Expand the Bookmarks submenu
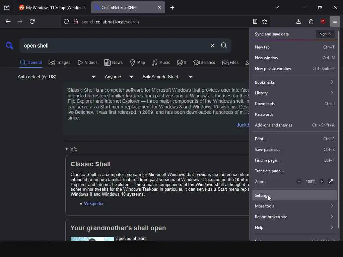The height and width of the screenshot is (257, 343). 295,82
